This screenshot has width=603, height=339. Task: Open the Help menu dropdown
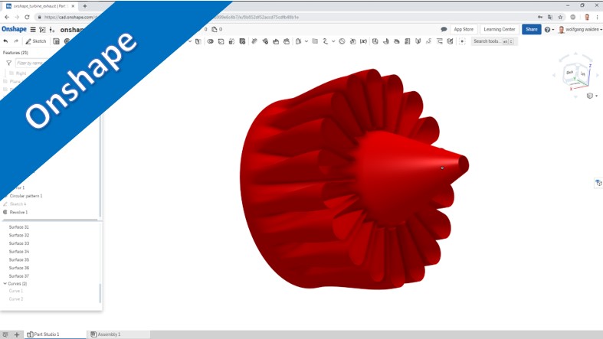click(549, 30)
